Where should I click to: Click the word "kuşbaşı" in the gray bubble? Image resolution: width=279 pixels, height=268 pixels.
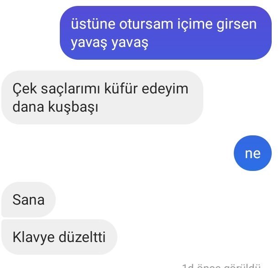pyautogui.click(x=73, y=107)
